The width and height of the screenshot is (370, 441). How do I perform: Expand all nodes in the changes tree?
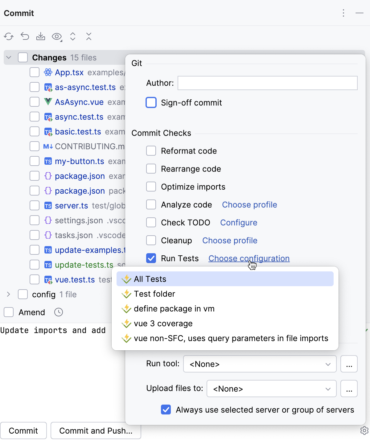coord(73,36)
